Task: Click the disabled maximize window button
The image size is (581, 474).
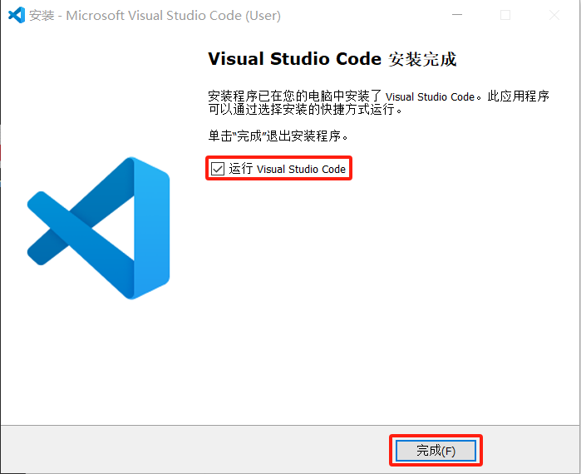Action: [x=505, y=15]
